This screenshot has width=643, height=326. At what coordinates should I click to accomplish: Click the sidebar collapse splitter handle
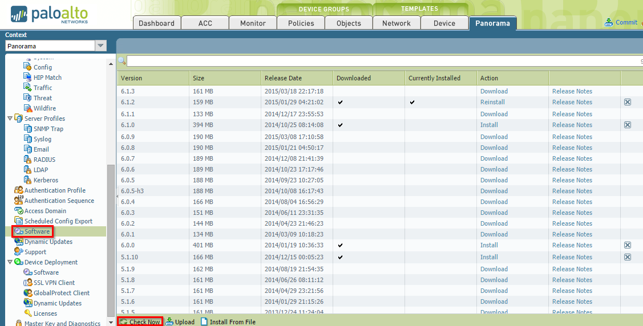tap(117, 197)
